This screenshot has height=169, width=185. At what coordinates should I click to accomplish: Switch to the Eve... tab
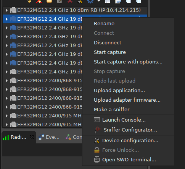pos(49,137)
